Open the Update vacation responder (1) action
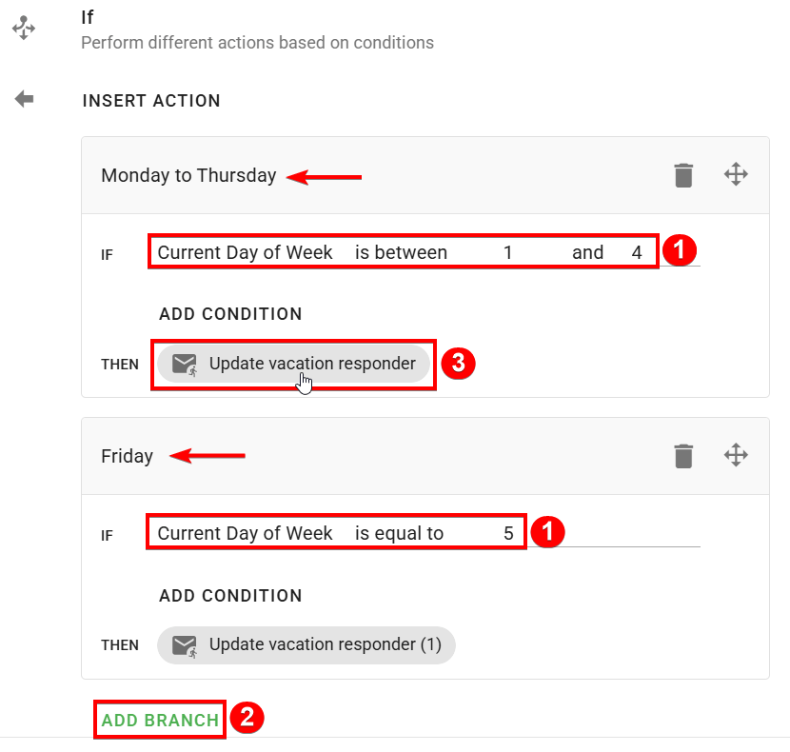The width and height of the screenshot is (790, 752). point(306,645)
